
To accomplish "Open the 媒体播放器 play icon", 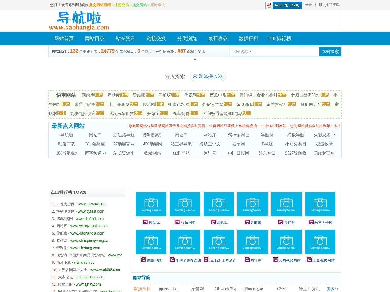I will pyautogui.click(x=195, y=76).
